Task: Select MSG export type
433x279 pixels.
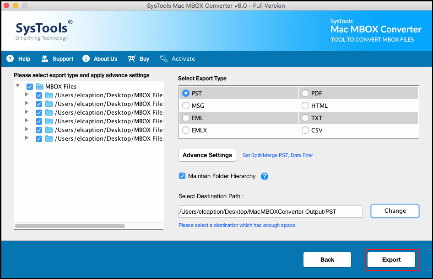Action: tap(186, 105)
